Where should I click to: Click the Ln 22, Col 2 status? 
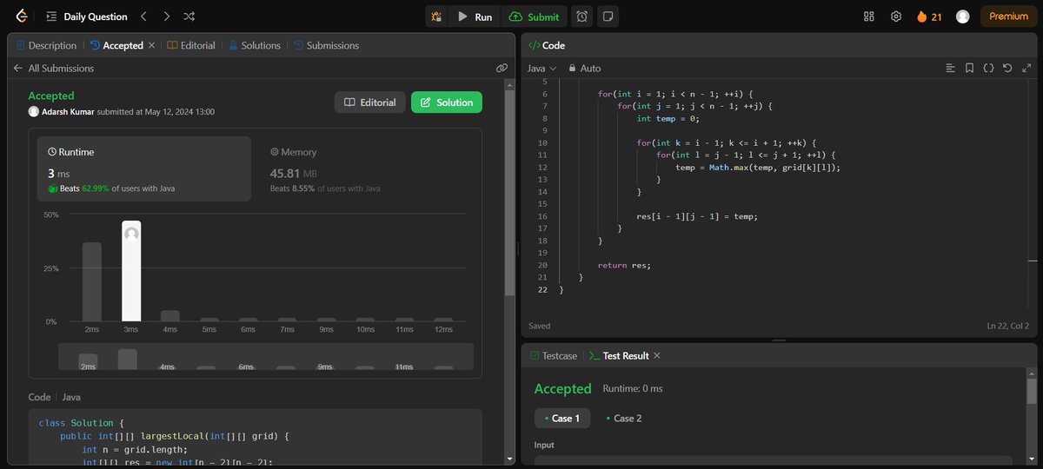(1008, 326)
